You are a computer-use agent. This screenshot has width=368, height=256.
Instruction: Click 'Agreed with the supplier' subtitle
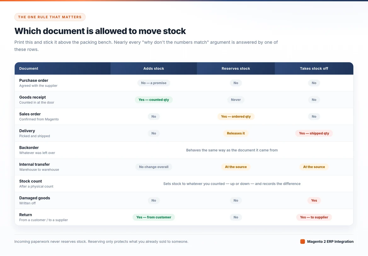click(x=38, y=86)
